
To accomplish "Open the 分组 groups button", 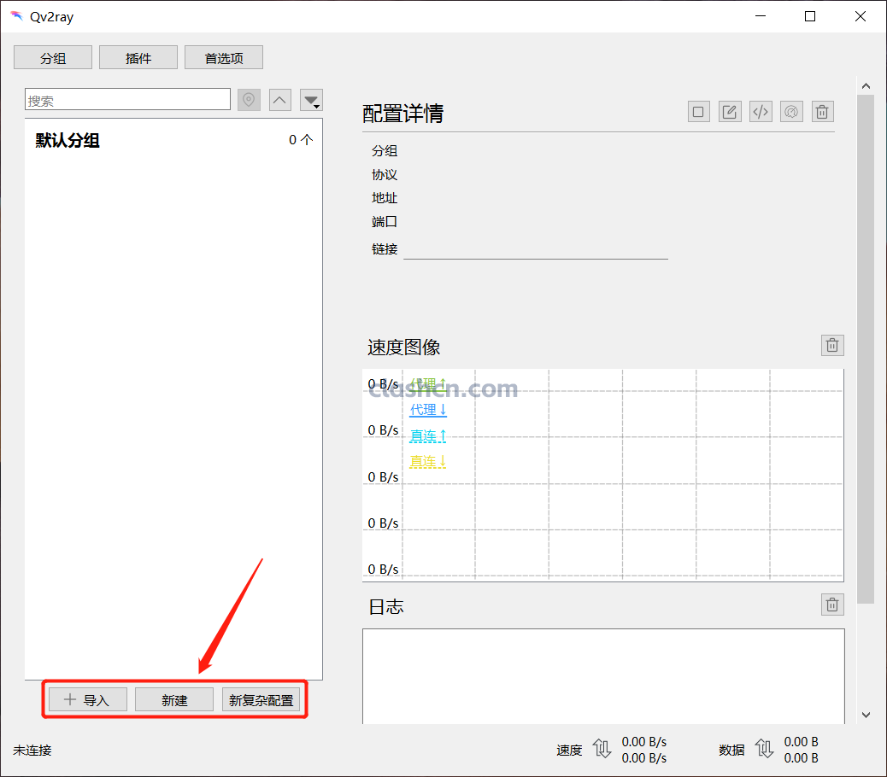I will pos(53,58).
